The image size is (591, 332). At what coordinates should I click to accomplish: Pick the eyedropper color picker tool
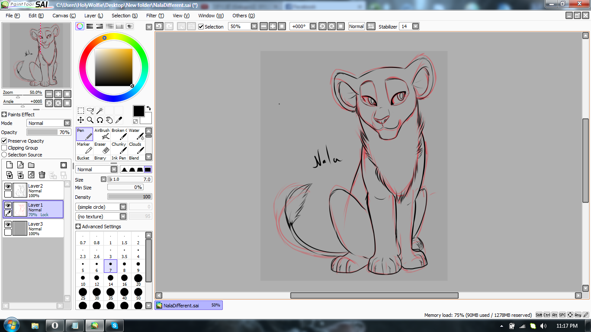[x=119, y=120]
